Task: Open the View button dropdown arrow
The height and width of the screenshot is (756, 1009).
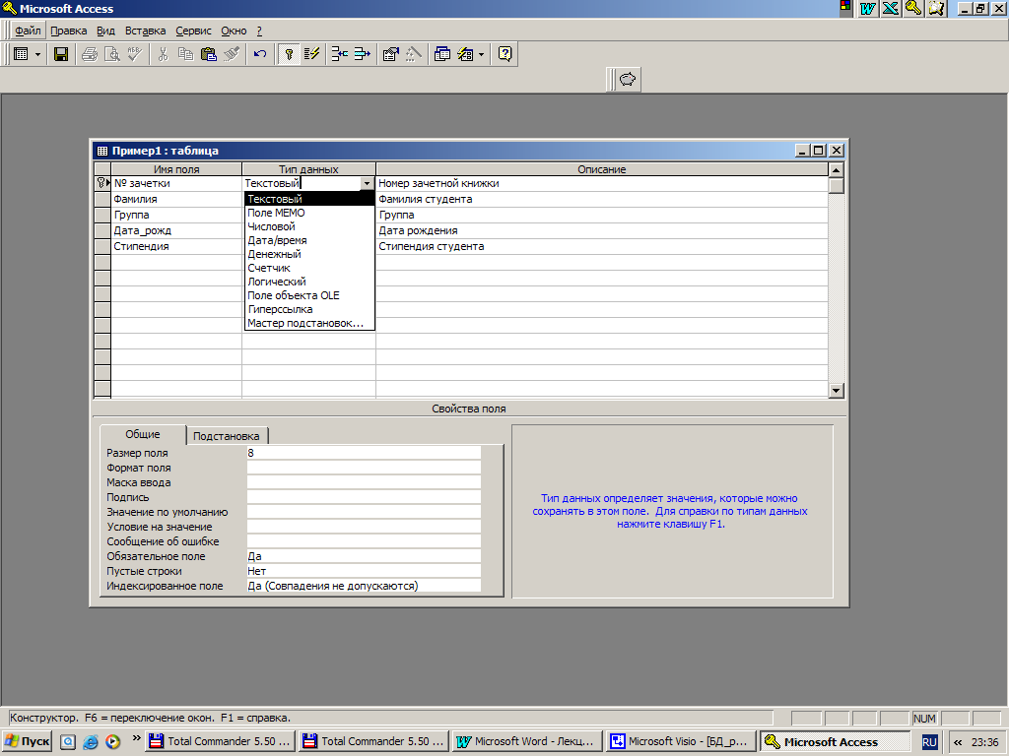Action: coord(37,55)
